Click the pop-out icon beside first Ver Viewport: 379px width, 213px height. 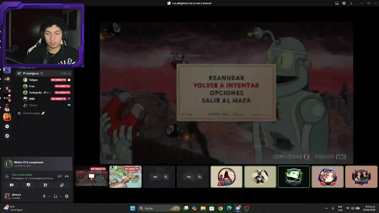coord(166,177)
